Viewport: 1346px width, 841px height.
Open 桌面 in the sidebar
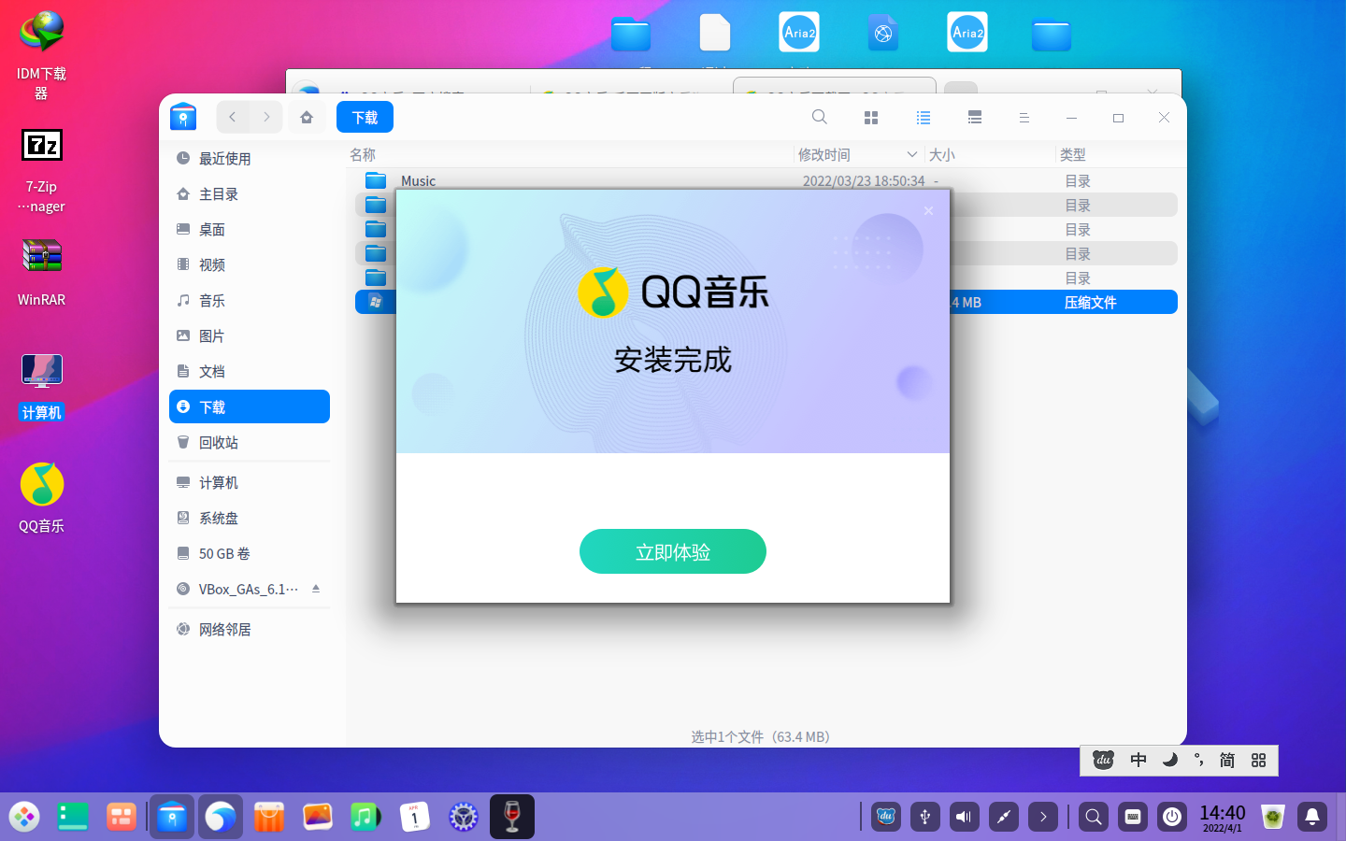pos(250,229)
